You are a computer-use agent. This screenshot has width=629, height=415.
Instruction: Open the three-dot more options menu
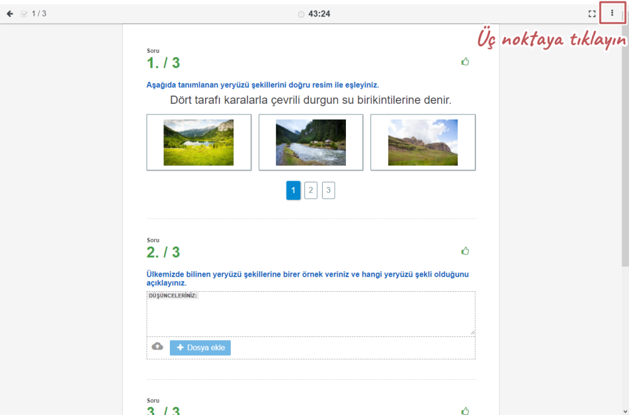[x=612, y=13]
